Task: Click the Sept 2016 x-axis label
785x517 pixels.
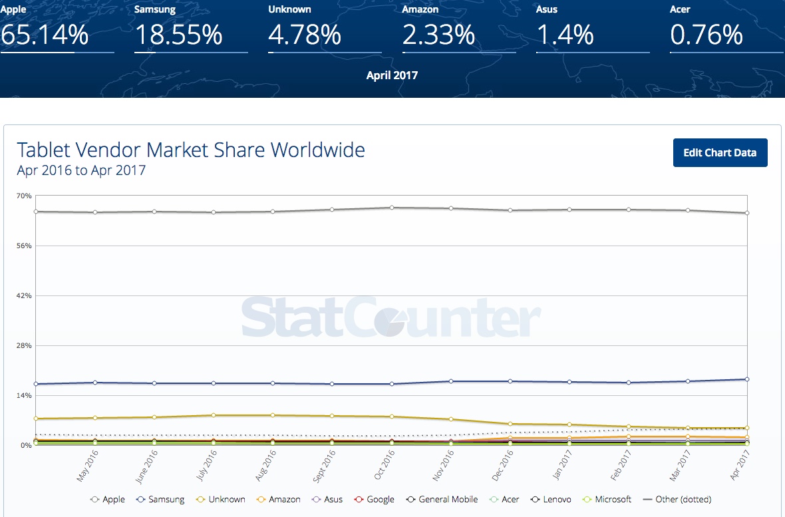Action: [x=324, y=466]
